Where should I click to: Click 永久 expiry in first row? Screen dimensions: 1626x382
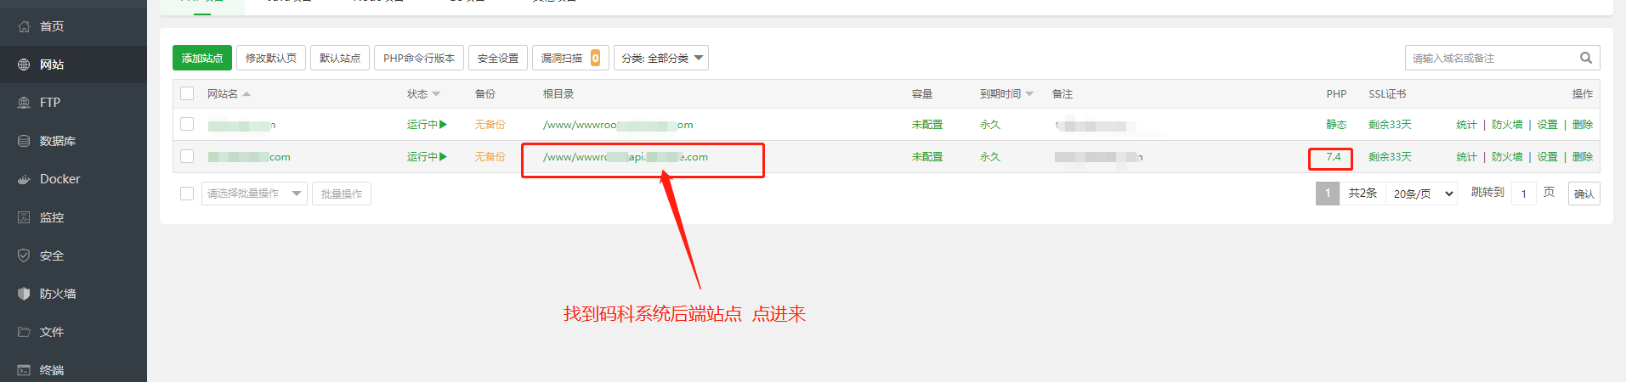990,125
